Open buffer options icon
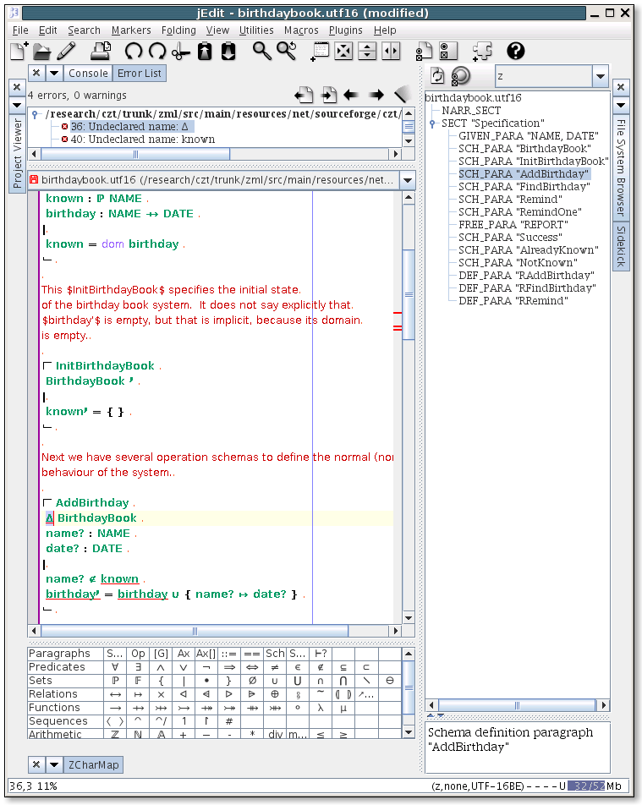Image resolution: width=642 pixels, height=805 pixels. coord(425,51)
